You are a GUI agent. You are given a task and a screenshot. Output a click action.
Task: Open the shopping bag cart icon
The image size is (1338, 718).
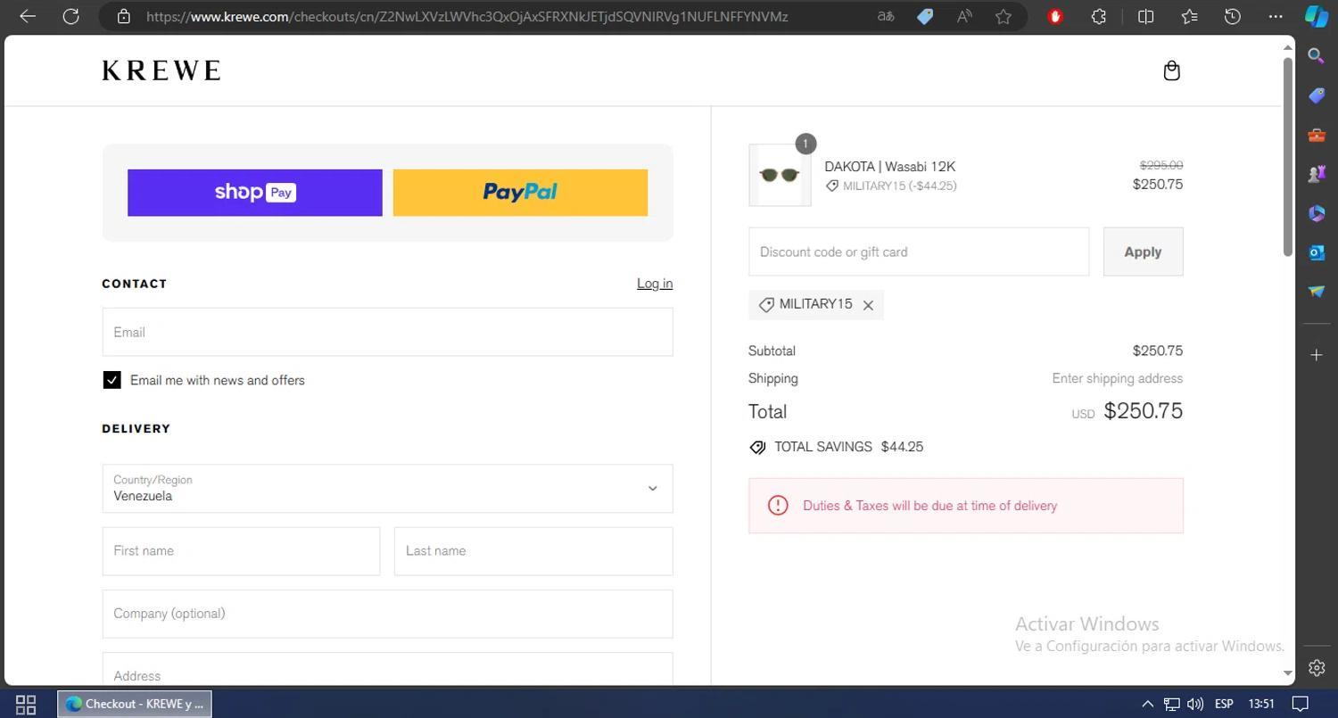pos(1172,70)
